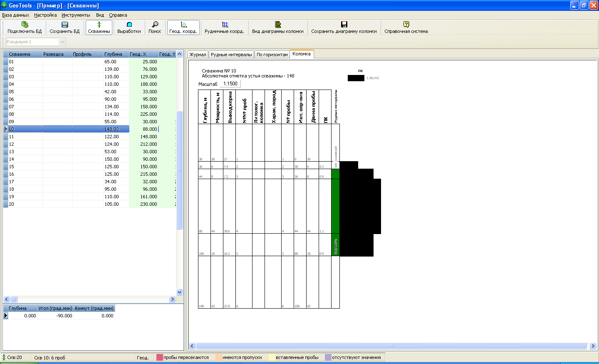Click Сохранить диаграмму колонки

(344, 27)
